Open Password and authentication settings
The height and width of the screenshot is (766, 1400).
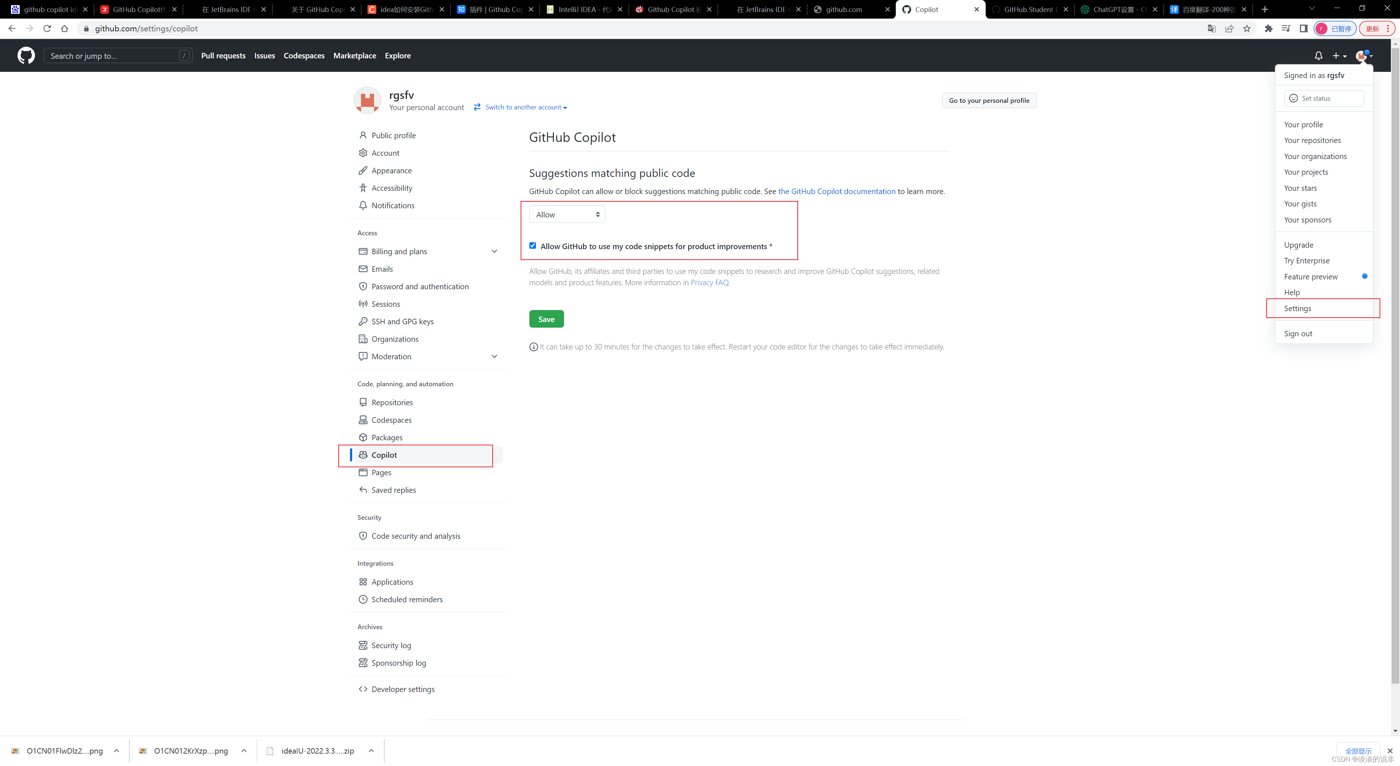point(420,286)
